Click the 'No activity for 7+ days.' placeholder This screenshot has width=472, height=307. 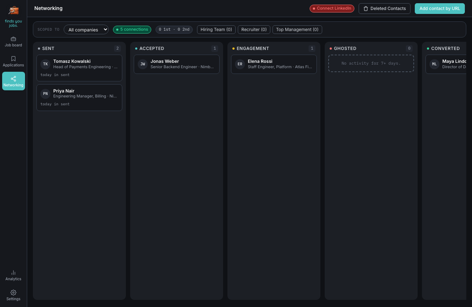[x=371, y=64]
